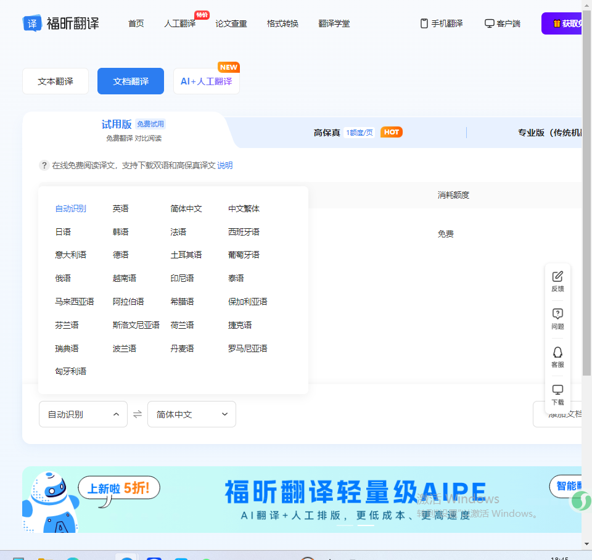Choose 瑞典语 in language list
The image size is (592, 560).
67,348
